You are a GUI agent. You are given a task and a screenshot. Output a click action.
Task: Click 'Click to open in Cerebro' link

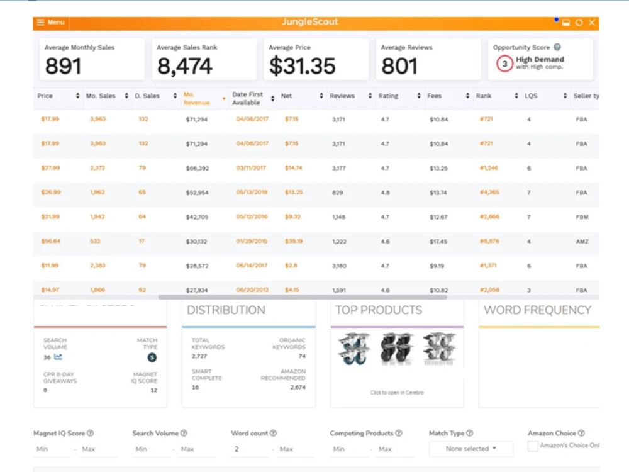[397, 393]
